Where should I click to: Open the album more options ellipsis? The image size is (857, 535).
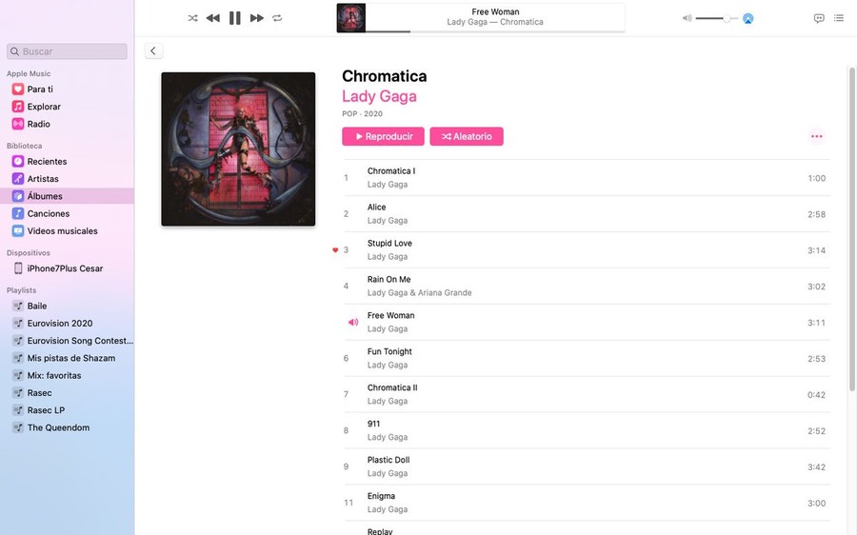(817, 136)
